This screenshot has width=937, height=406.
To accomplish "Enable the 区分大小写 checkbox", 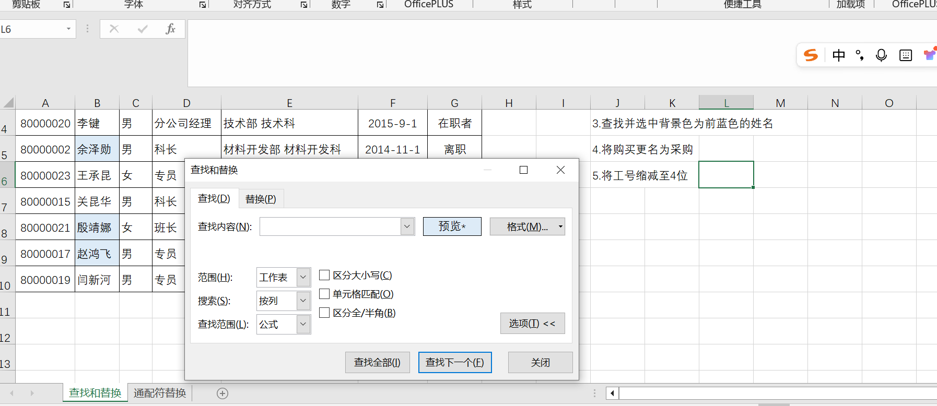I will pos(324,275).
